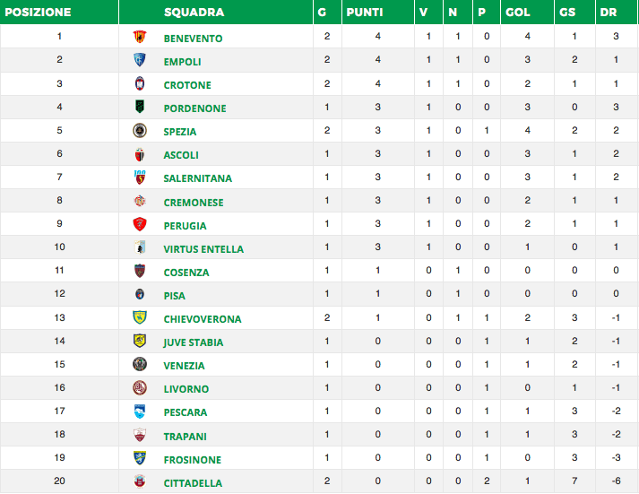Screen dimensions: 639x494
Task: Click the Pordenone team crest icon
Action: (139, 108)
